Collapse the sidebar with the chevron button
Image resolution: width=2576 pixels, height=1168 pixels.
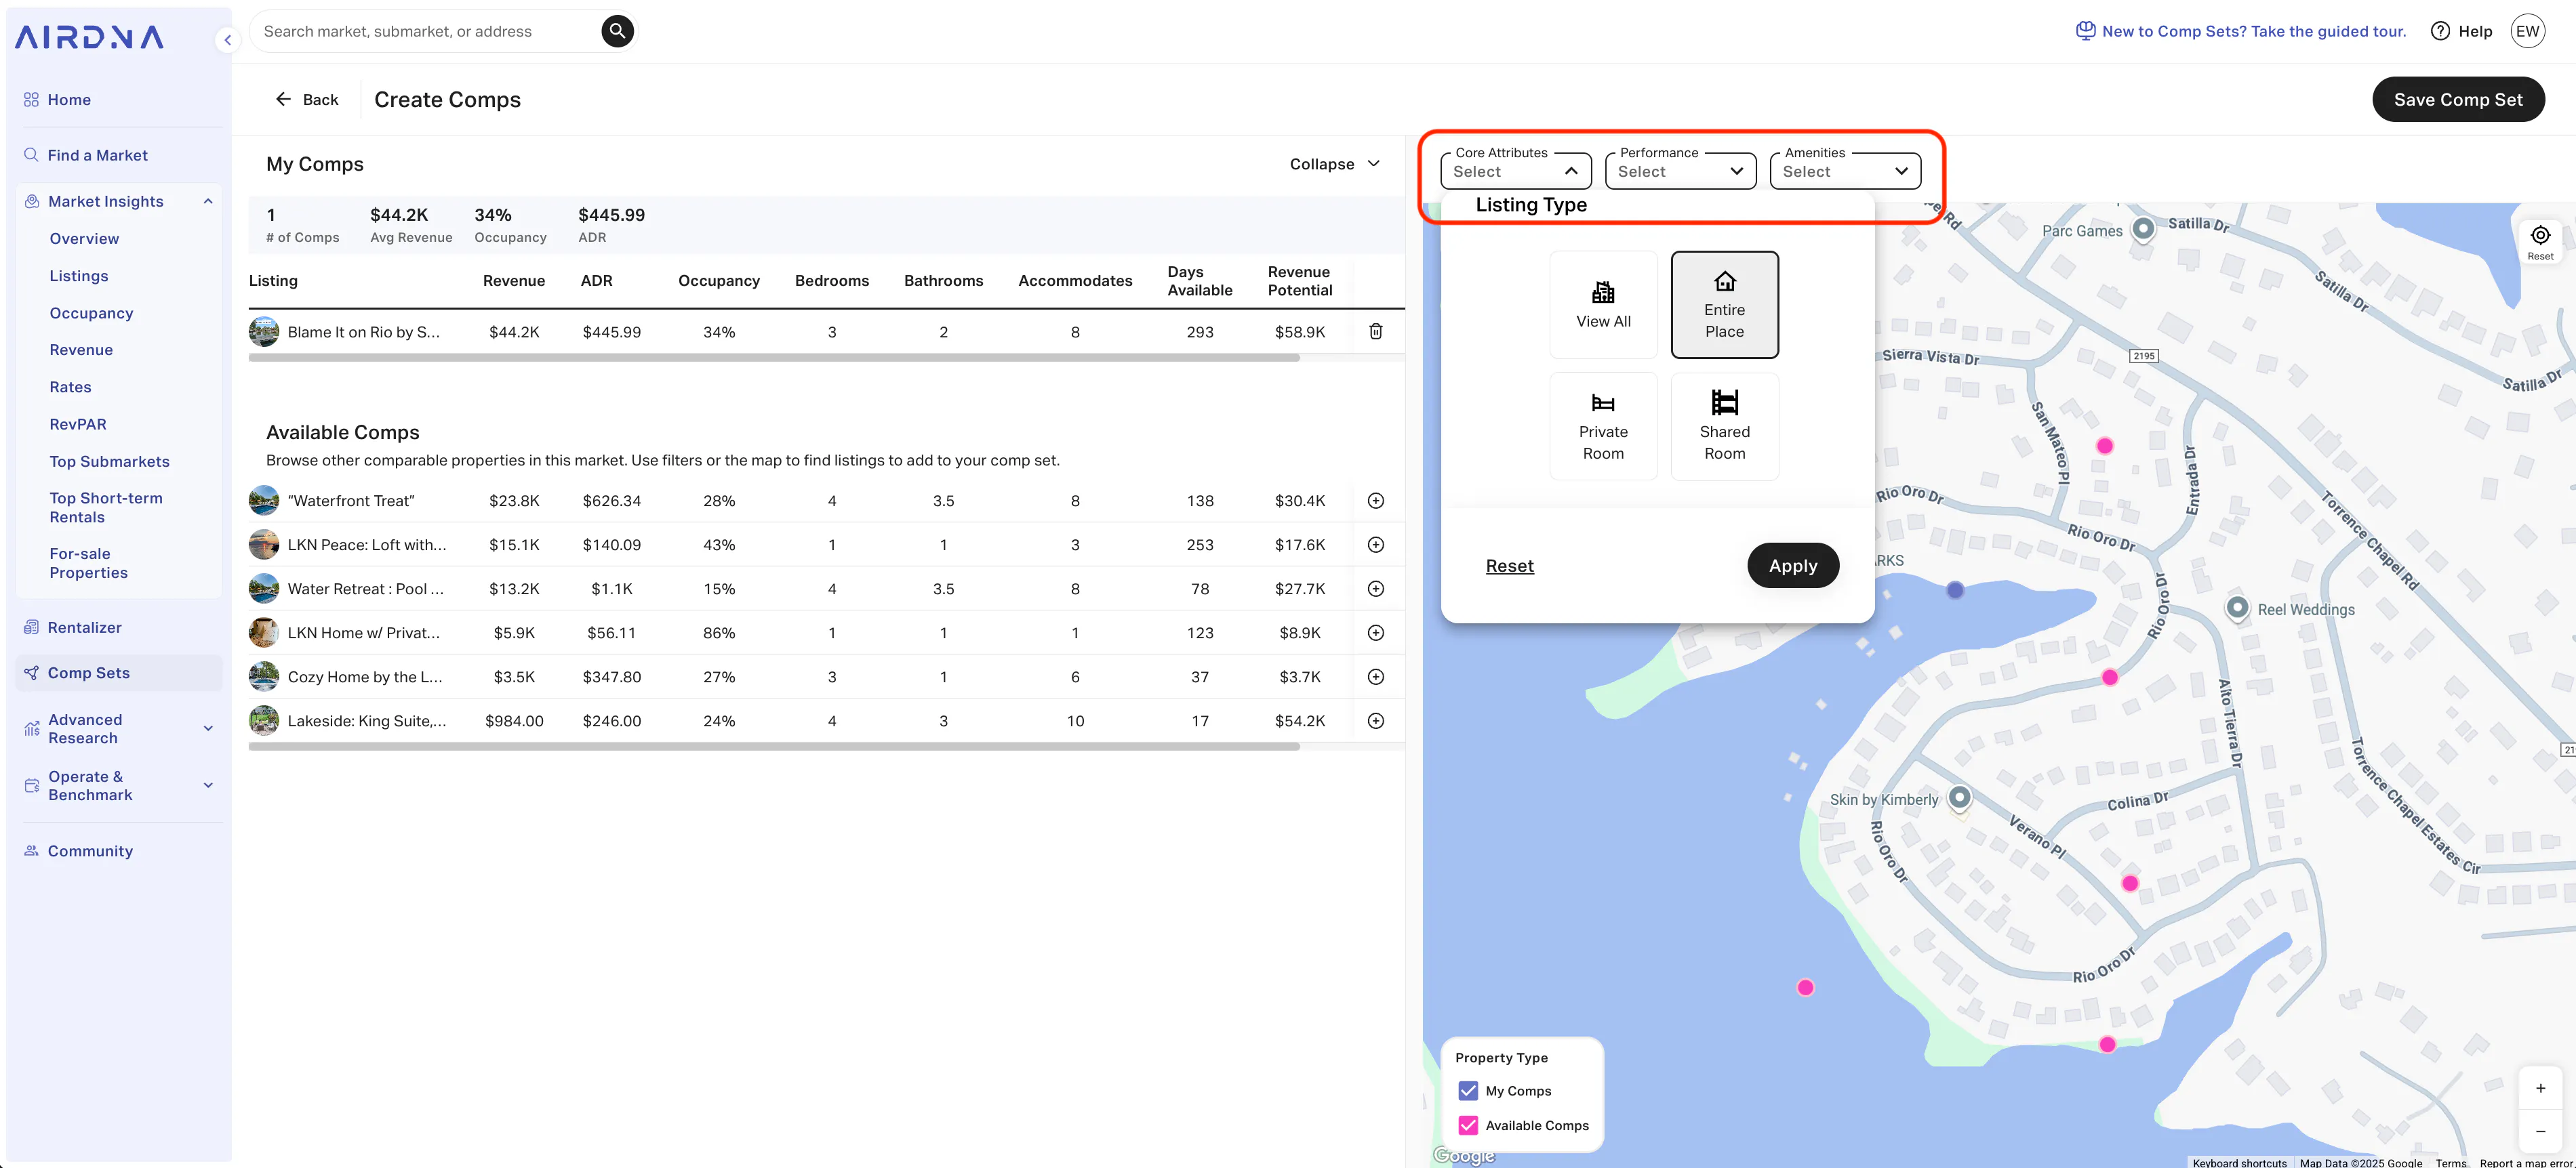point(227,40)
